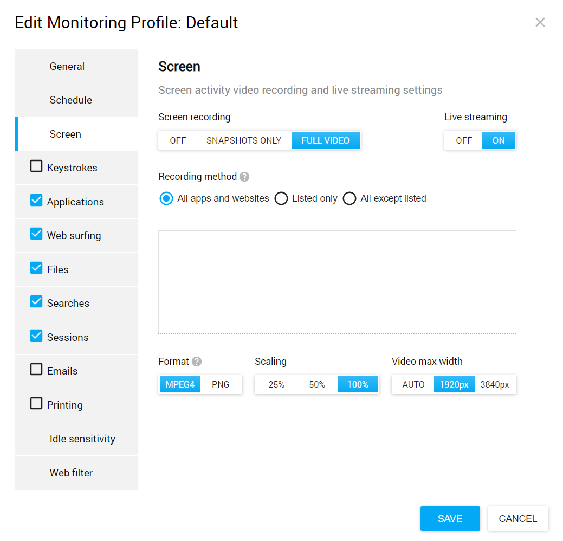Switch to the Schedule tab
563x541 pixels.
tap(71, 100)
